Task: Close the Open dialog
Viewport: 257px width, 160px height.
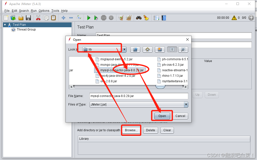Action: [x=187, y=39]
